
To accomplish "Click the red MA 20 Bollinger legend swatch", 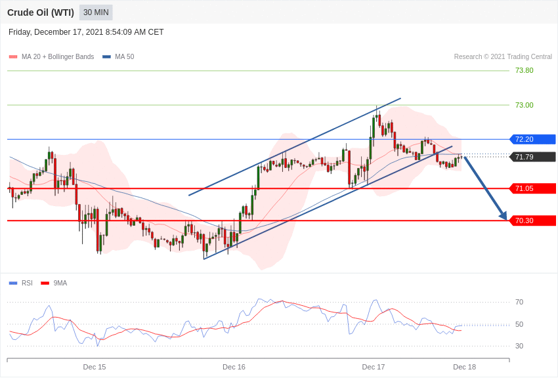I will coord(13,57).
